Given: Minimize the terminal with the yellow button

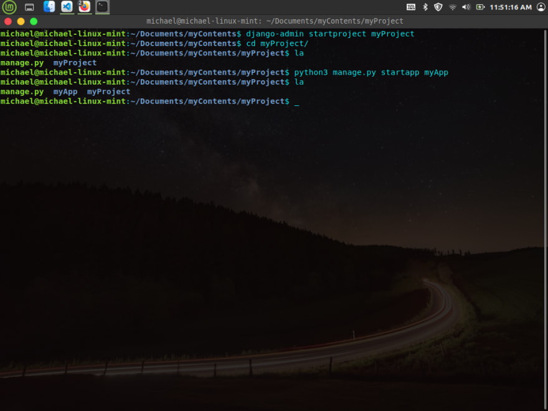Looking at the screenshot, I should (21, 22).
